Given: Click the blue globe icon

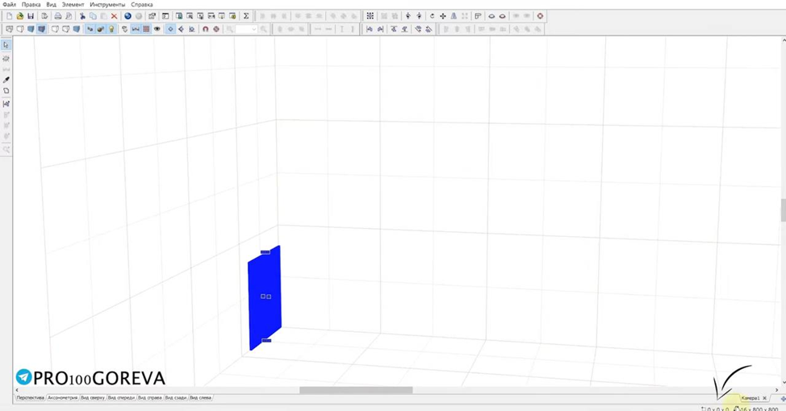Looking at the screenshot, I should (x=128, y=16).
